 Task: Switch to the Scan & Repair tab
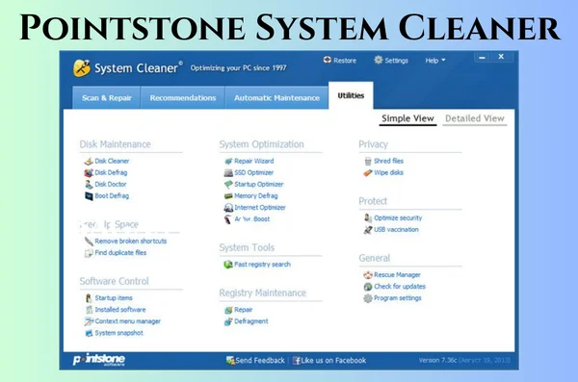point(107,98)
